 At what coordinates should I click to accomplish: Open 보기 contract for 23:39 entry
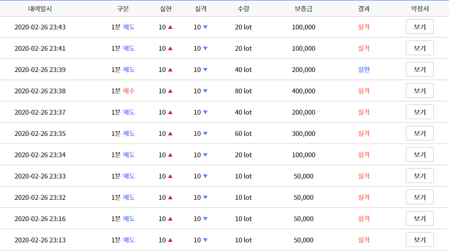(x=420, y=69)
